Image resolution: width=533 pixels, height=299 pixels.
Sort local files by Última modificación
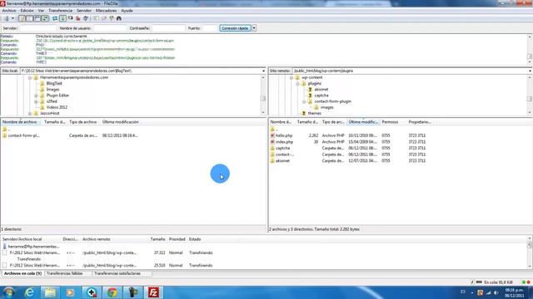(x=121, y=122)
